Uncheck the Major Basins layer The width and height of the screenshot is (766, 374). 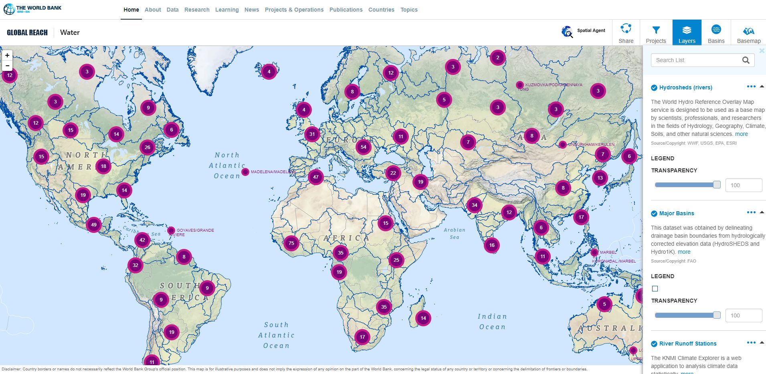coord(654,214)
